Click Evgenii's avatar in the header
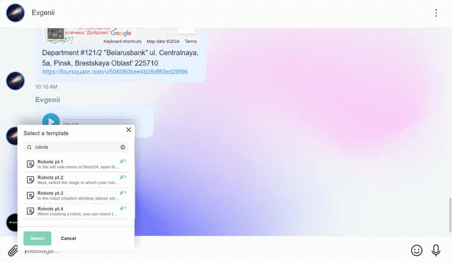 coord(15,13)
